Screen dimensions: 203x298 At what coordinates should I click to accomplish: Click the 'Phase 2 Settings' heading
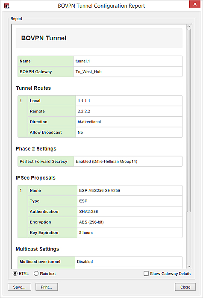(x=36, y=149)
